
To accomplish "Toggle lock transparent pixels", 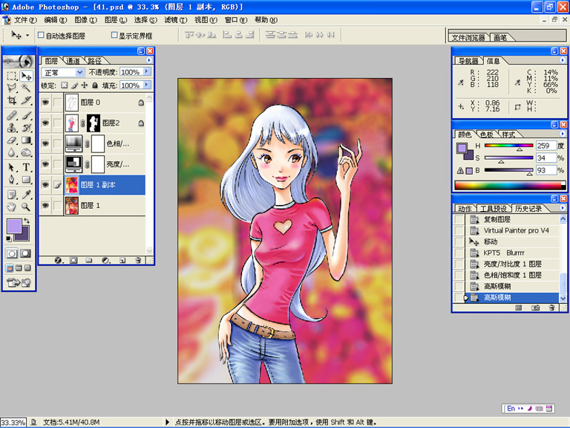I will [x=64, y=85].
